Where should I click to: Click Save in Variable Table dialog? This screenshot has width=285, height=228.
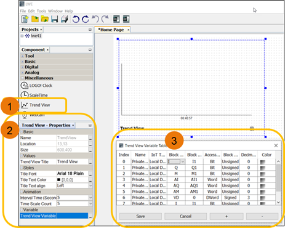pyautogui.click(x=140, y=216)
